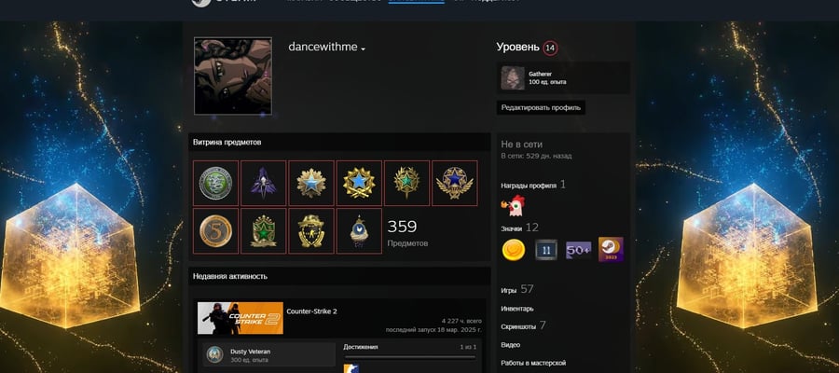Open the Dusty Veteran badge entry
Screen dimensions: 839x373
click(269, 354)
